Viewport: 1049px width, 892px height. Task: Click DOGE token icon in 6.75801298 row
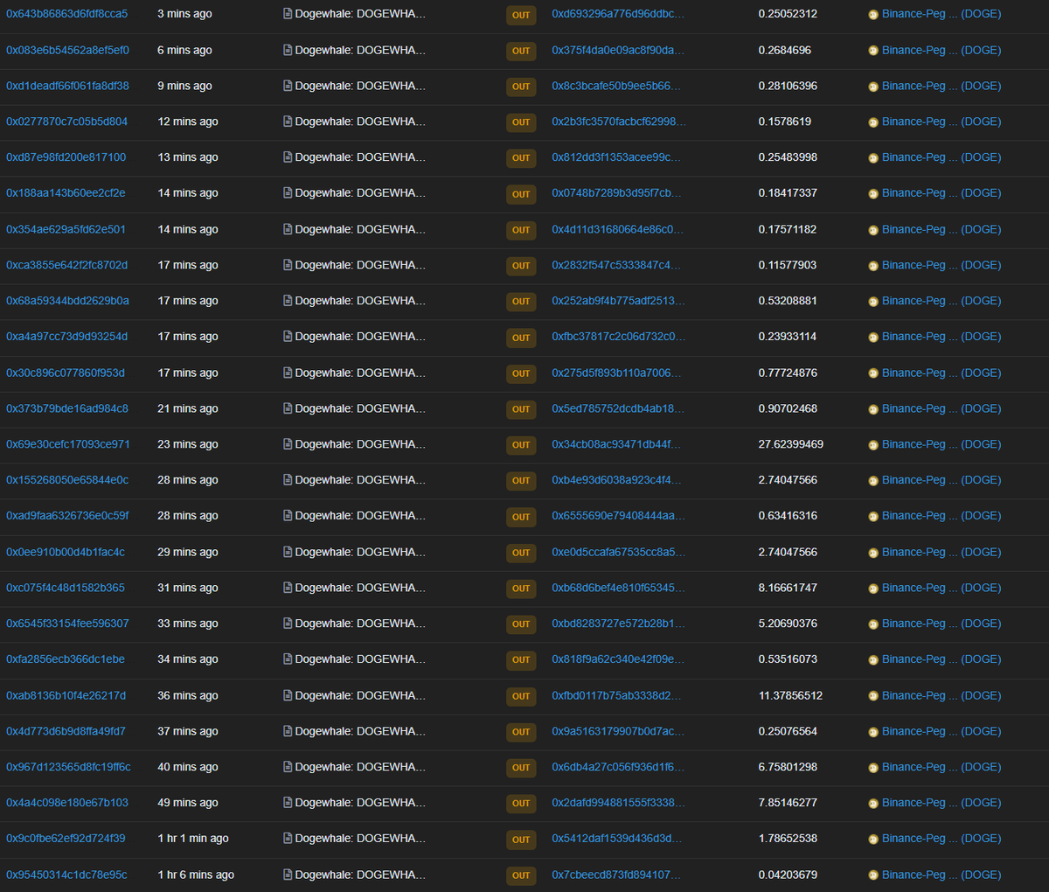coord(873,768)
